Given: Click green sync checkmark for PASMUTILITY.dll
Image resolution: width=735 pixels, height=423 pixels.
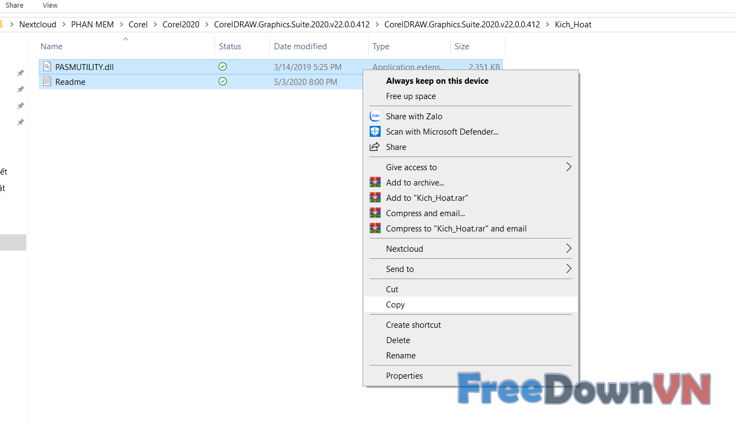Looking at the screenshot, I should [222, 67].
